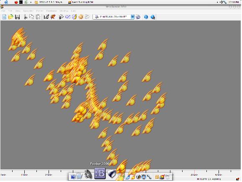
Task: Open the Database menu
Action: (x=51, y=11)
